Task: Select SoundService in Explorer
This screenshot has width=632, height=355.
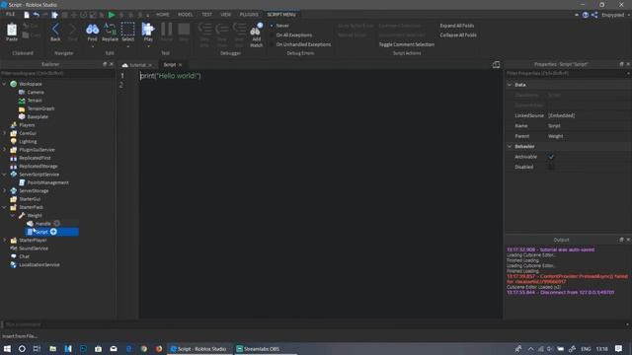Action: point(34,248)
